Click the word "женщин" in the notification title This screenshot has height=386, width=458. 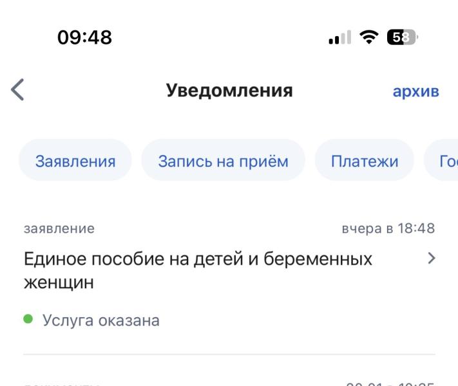[x=59, y=282]
